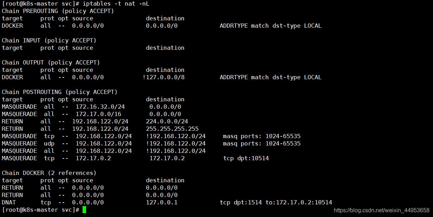This screenshot has width=433, height=217.
Task: Click the DOCKER target in the OUTPUT chain
Action: click(12, 77)
